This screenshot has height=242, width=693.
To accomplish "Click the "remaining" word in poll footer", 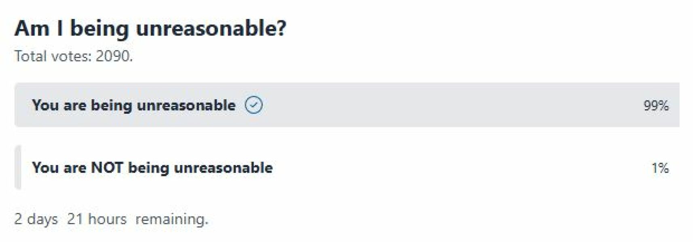I will pos(171,219).
